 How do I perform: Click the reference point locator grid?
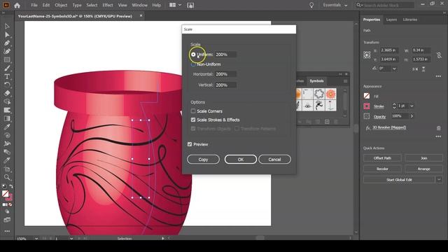point(367,55)
